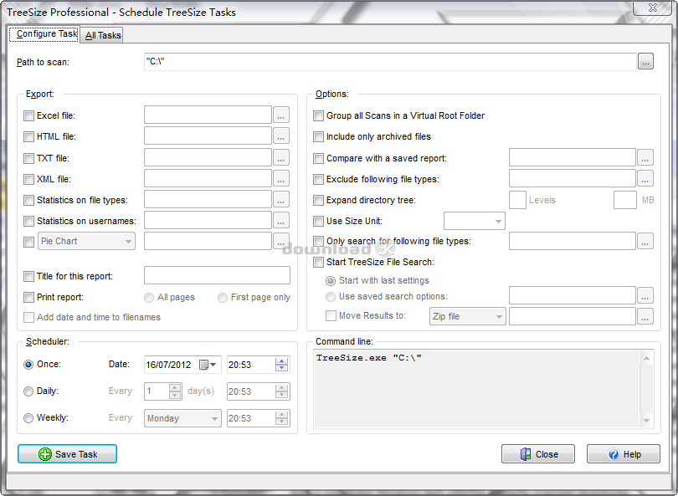Click the HTML file path field

click(x=208, y=136)
